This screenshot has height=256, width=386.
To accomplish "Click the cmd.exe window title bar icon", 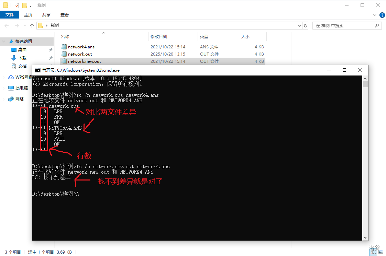I will (x=38, y=70).
